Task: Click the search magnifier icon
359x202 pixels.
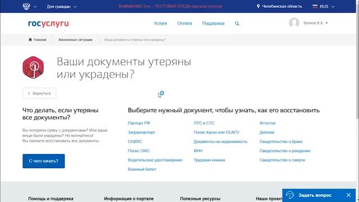Action: (x=237, y=24)
